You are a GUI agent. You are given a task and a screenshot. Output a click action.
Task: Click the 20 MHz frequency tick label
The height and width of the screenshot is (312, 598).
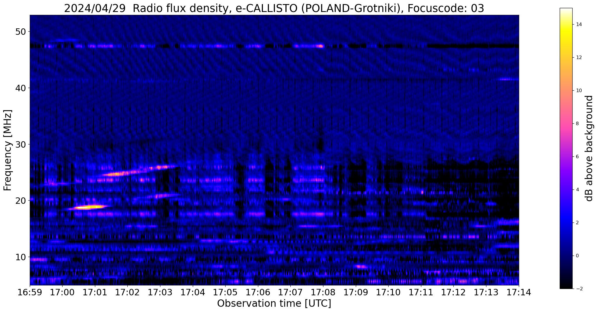[x=20, y=201]
